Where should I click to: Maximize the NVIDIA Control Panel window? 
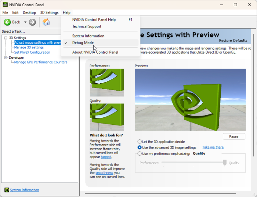[x=235, y=5]
